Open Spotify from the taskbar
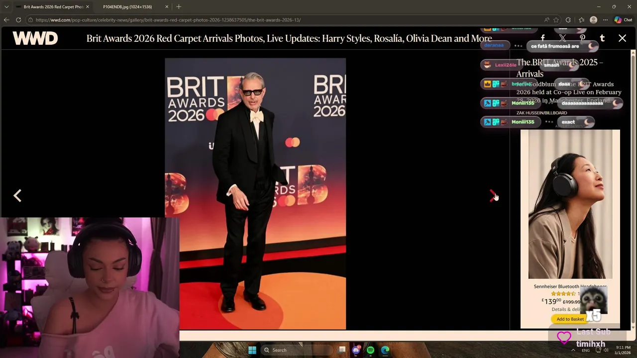The image size is (637, 358). click(x=370, y=350)
